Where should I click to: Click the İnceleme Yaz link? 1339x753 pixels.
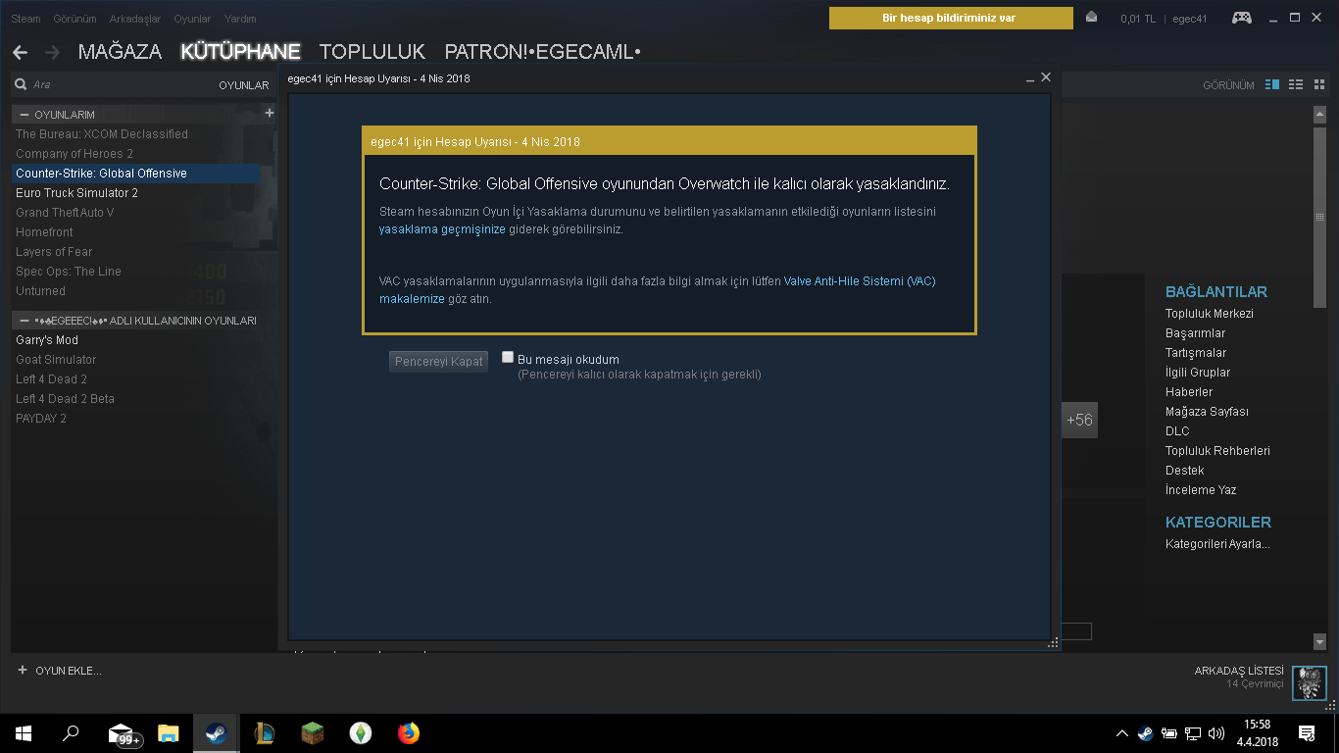(1201, 490)
